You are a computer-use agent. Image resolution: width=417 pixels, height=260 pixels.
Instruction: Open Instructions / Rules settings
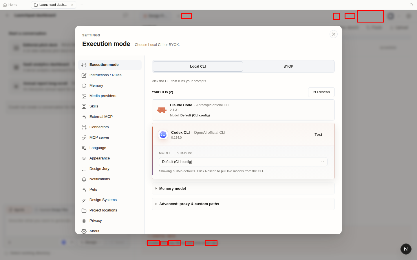point(110,75)
